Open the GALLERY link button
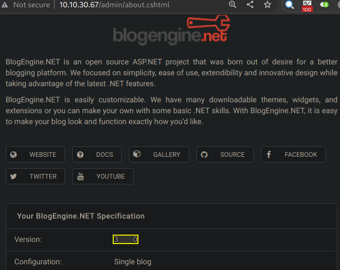The image size is (340, 270). pyautogui.click(x=159, y=155)
